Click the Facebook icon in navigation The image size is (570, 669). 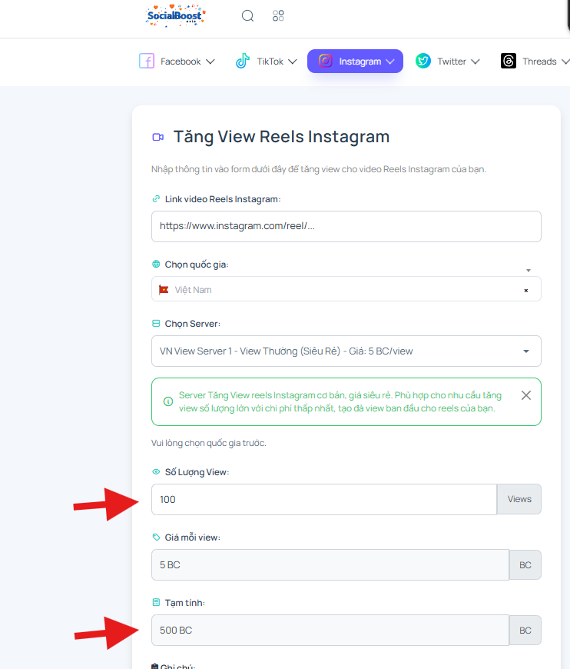[147, 61]
